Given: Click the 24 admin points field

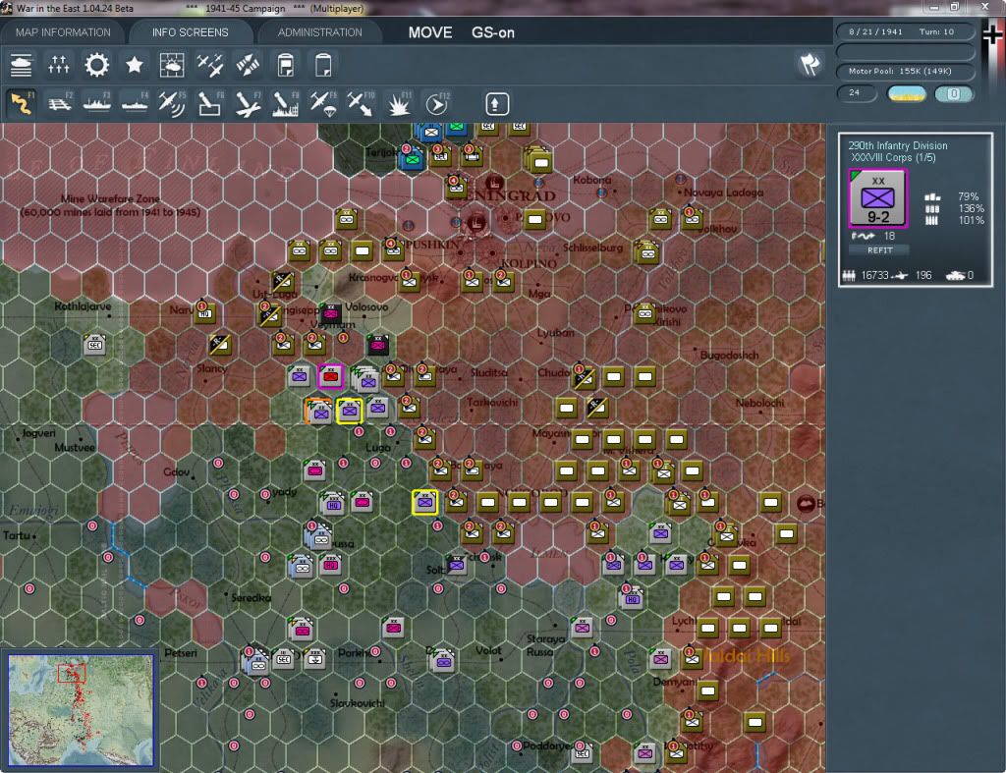Looking at the screenshot, I should coord(857,93).
